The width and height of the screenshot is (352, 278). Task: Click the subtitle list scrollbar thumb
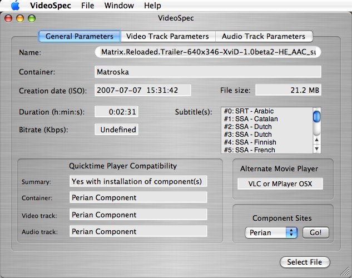[316, 116]
